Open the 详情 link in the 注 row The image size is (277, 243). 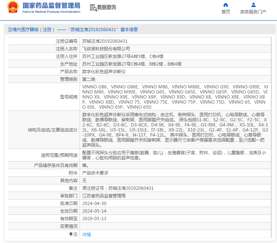[87, 235]
